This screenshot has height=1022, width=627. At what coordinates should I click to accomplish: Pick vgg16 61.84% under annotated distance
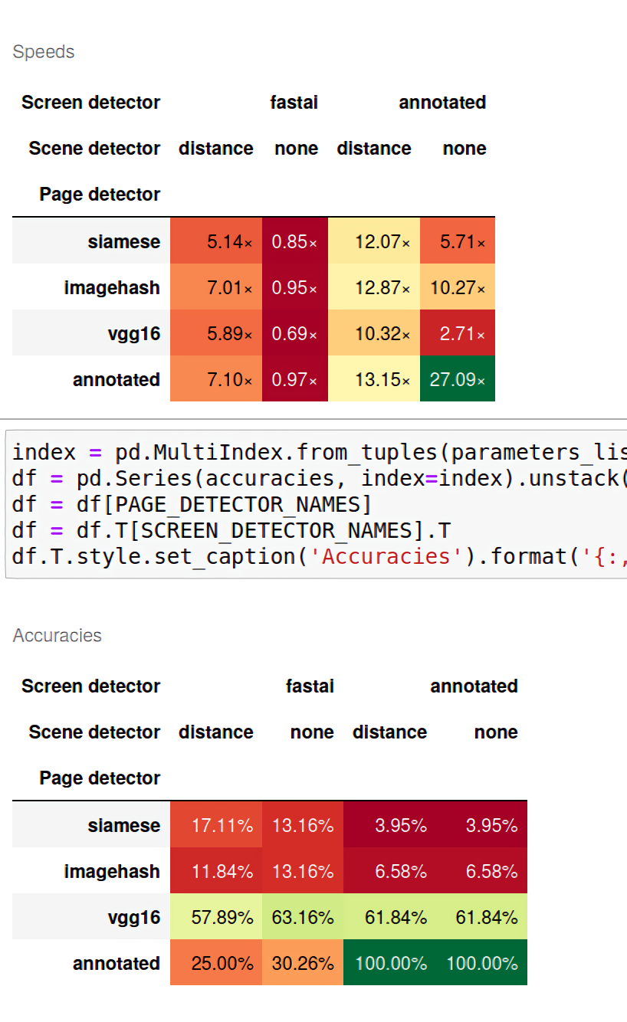click(389, 916)
